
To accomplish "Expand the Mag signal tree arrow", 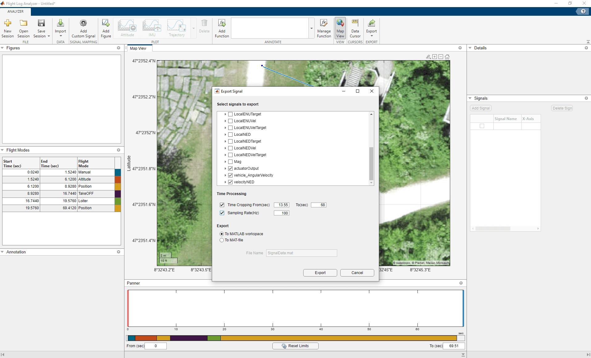I will [x=225, y=162].
